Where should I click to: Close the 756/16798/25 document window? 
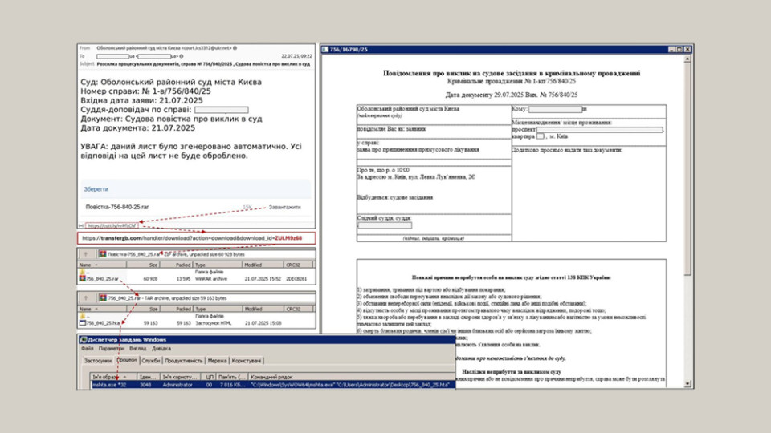click(687, 49)
